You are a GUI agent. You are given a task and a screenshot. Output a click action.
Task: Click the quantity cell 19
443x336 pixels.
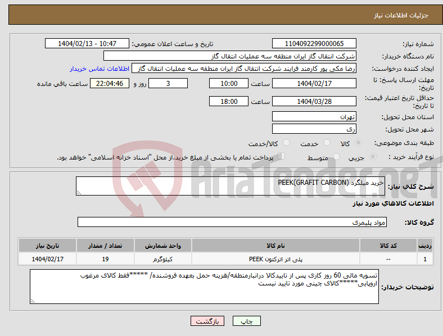[x=105, y=258]
